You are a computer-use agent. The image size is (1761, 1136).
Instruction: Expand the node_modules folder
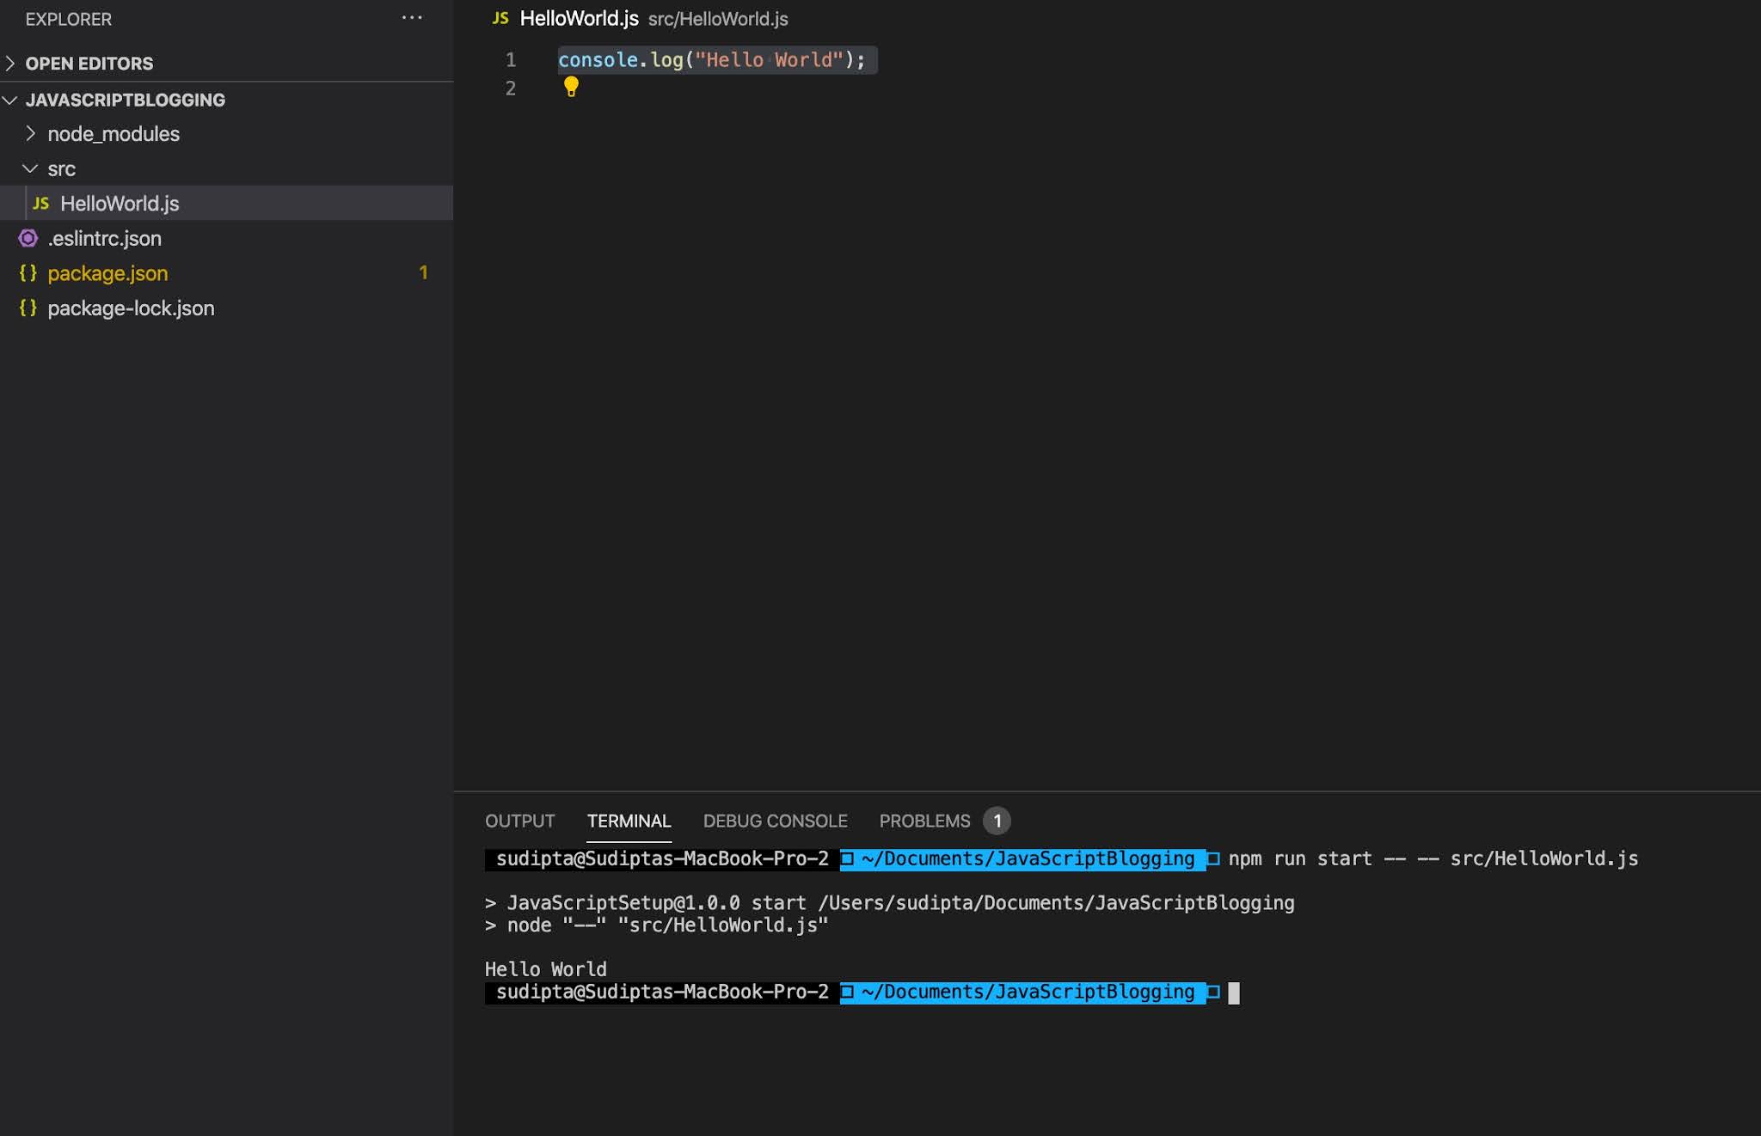click(32, 133)
